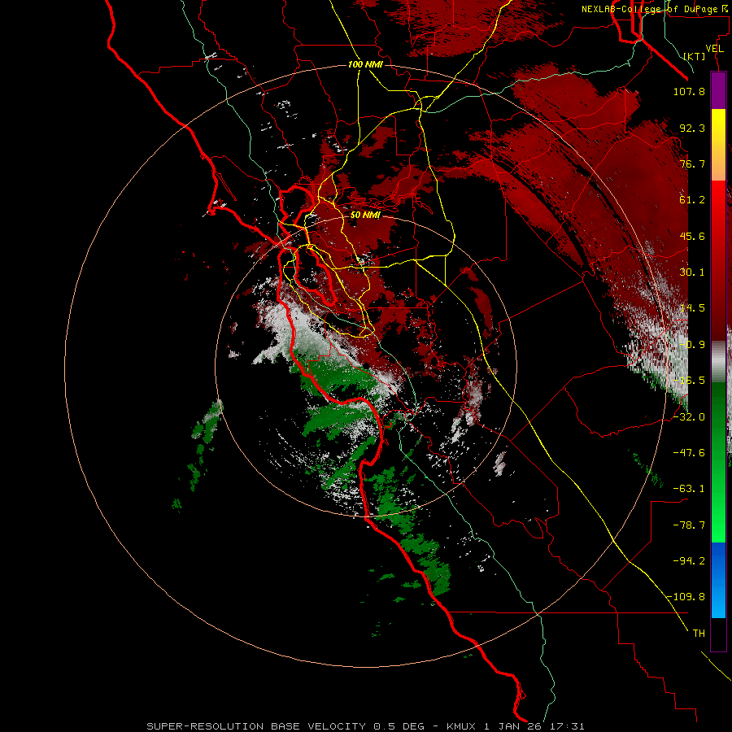This screenshot has width=732, height=732.
Task: Pick the red segment of the velocity color bar
Action: pos(718,260)
